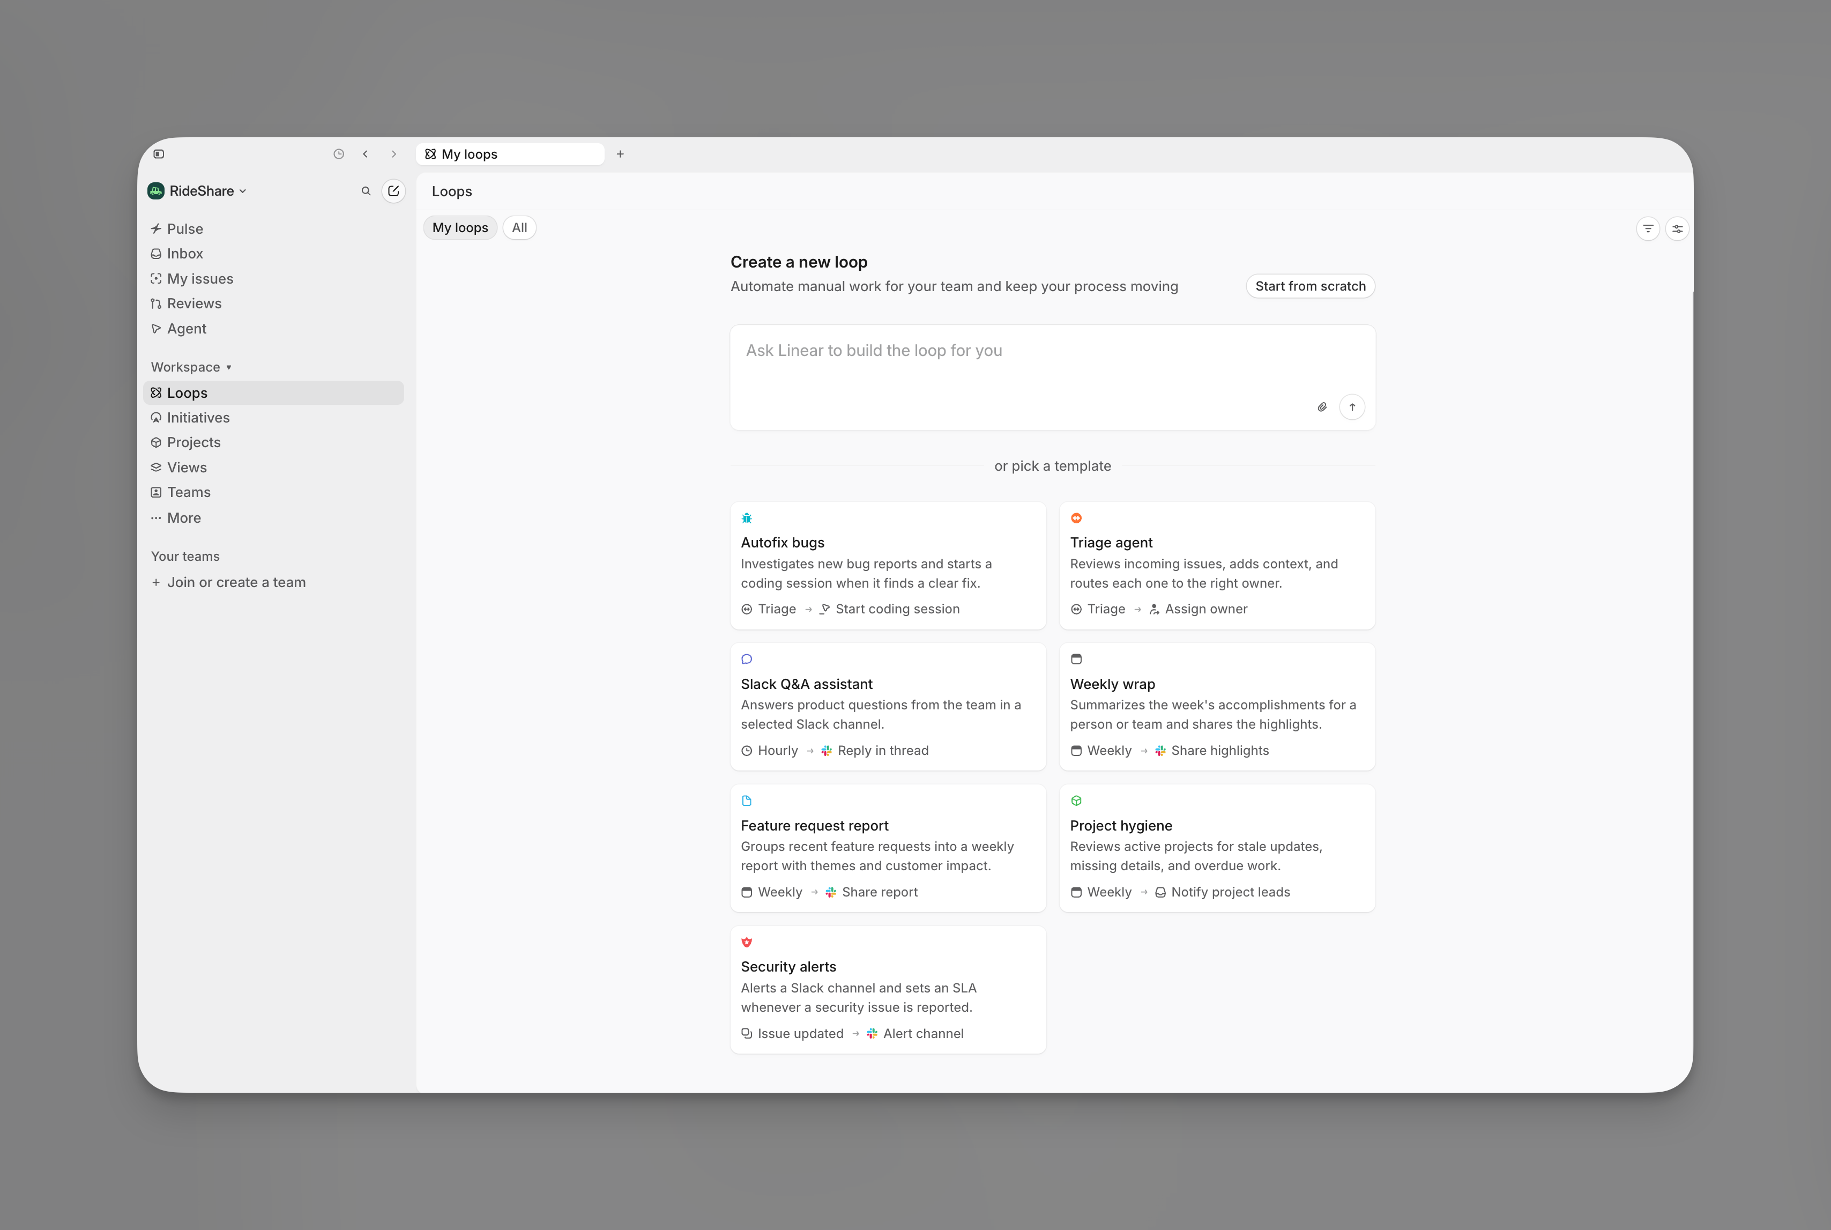This screenshot has height=1230, width=1831.
Task: Open the history clock icon
Action: coord(339,154)
